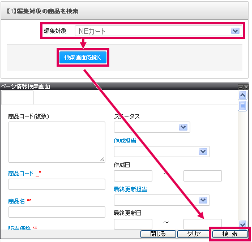252x242 pixels.
Task: Click into the 商品名 input field
Action: tap(57, 212)
